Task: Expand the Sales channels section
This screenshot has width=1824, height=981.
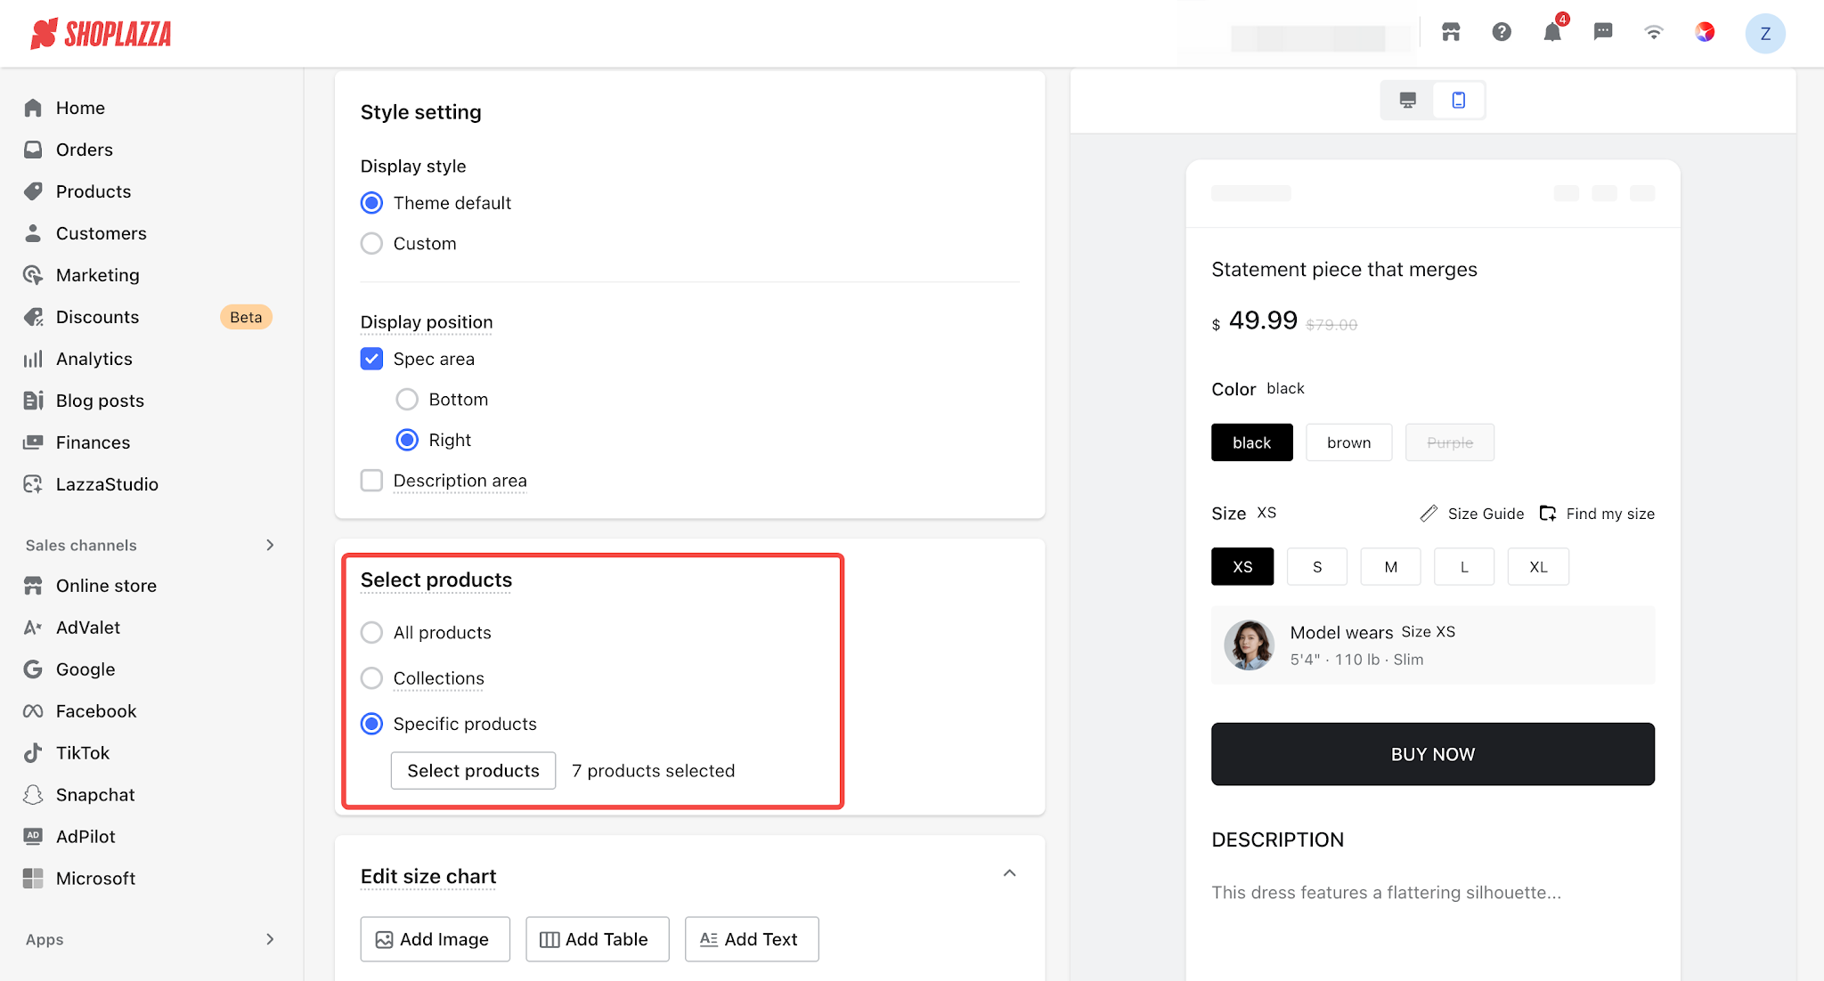Action: point(270,545)
